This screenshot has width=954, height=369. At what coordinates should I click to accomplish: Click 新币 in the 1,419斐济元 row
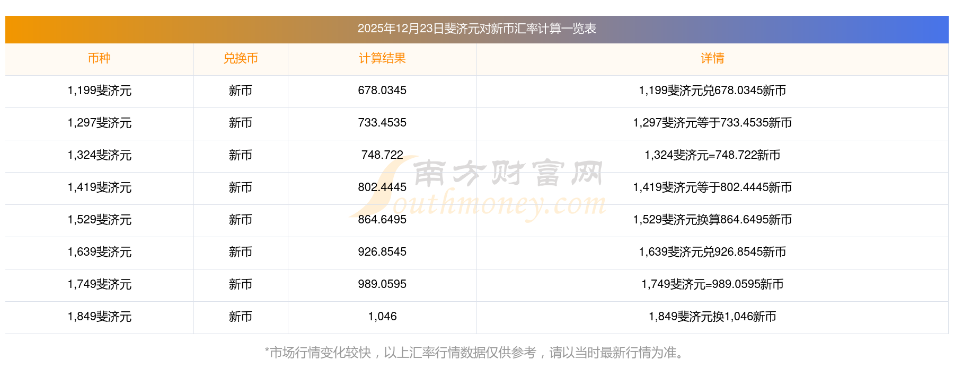[x=241, y=187]
